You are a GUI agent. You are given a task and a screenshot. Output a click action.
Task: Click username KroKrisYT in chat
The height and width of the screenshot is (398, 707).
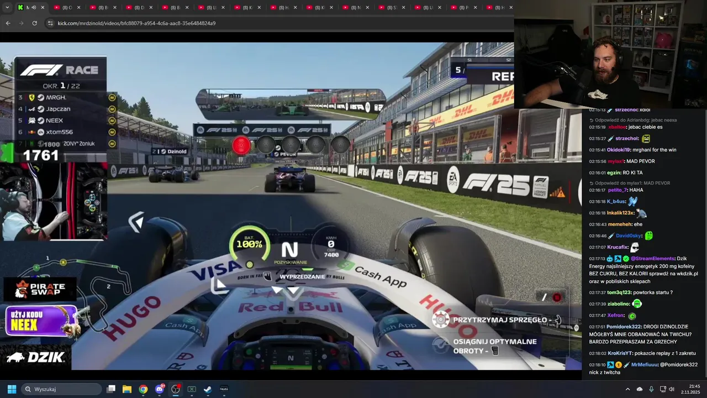tap(619, 353)
